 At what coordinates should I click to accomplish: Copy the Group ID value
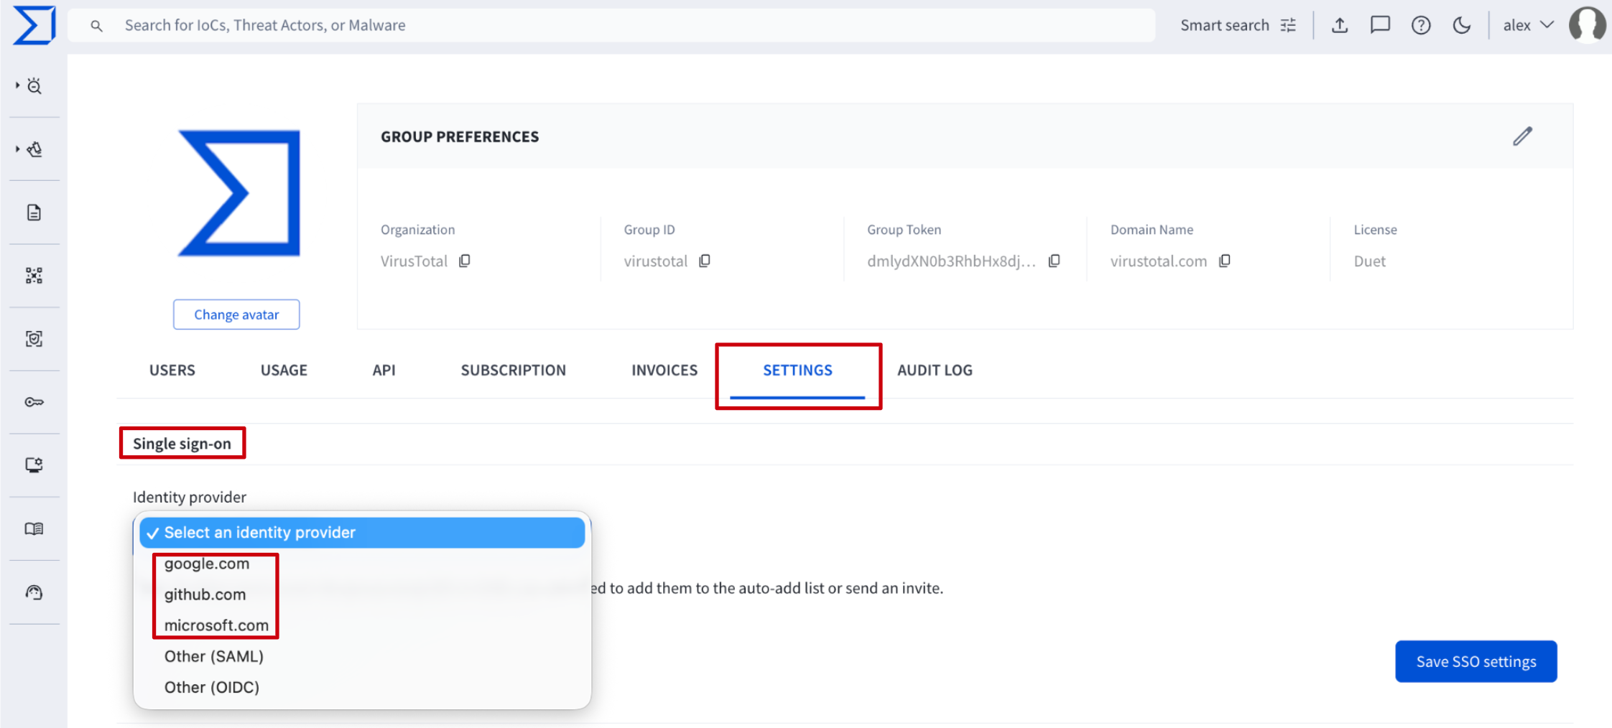705,261
